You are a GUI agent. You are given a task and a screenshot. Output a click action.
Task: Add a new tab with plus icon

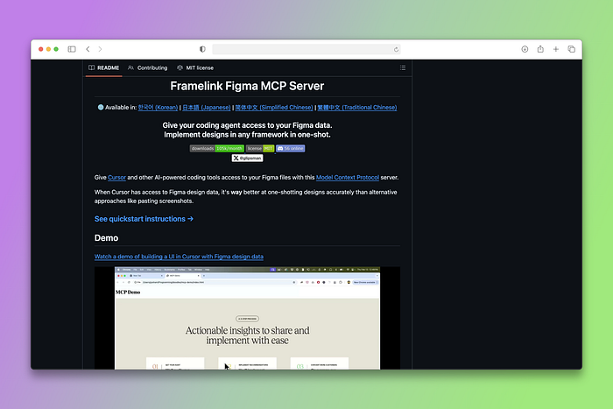555,49
